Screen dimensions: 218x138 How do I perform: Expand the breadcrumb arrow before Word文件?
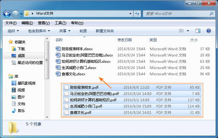coord(33,13)
